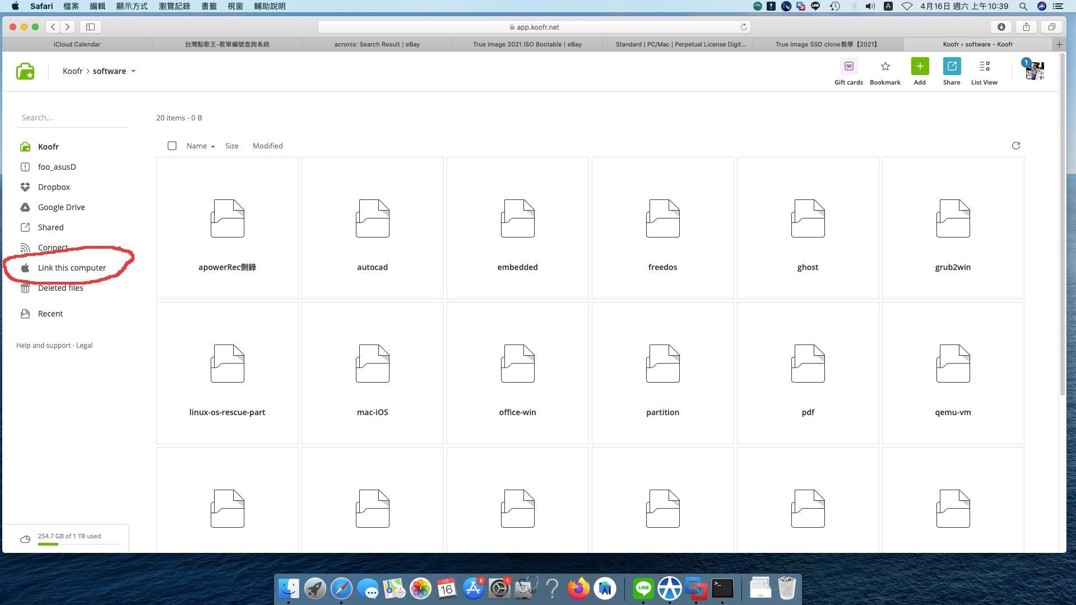The image size is (1076, 605).
Task: Click the Gift cards icon
Action: click(x=848, y=67)
